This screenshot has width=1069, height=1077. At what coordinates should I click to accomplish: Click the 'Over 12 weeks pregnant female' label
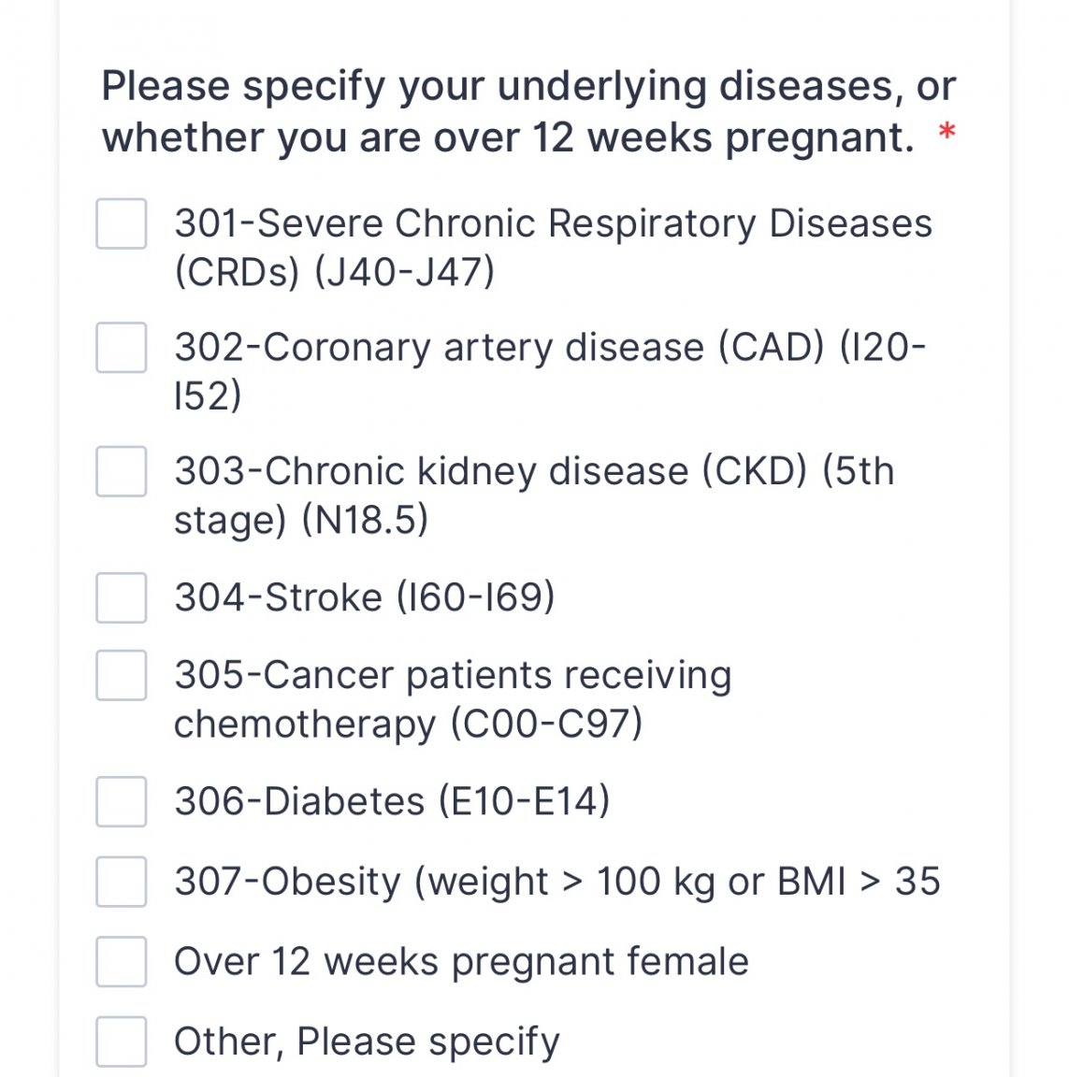point(461,961)
